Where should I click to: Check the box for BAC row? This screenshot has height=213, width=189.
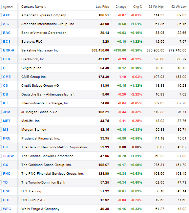(1, 33)
